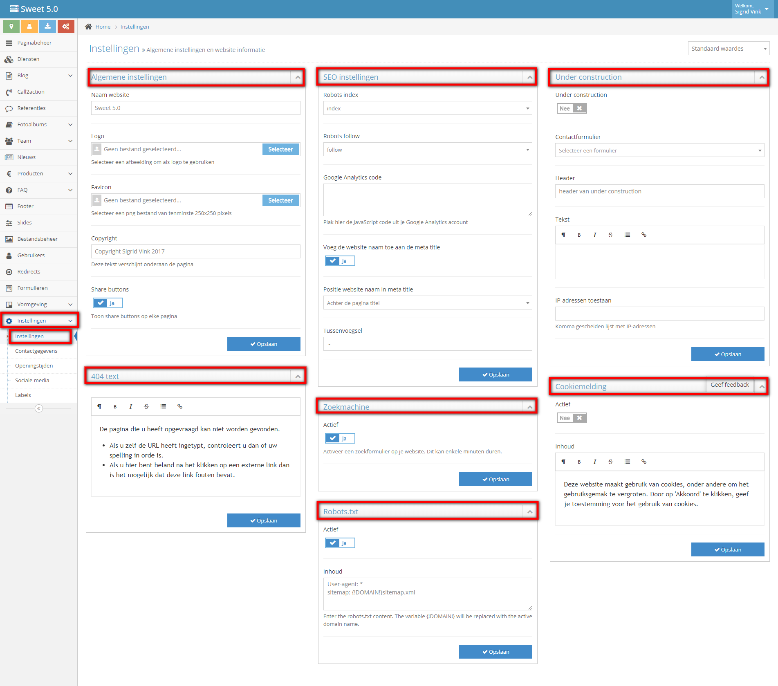
Task: Insert a list in the 404 text editor
Action: pos(163,406)
